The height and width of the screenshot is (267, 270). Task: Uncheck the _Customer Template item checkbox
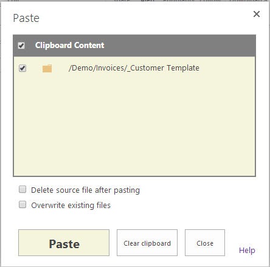[x=22, y=68]
